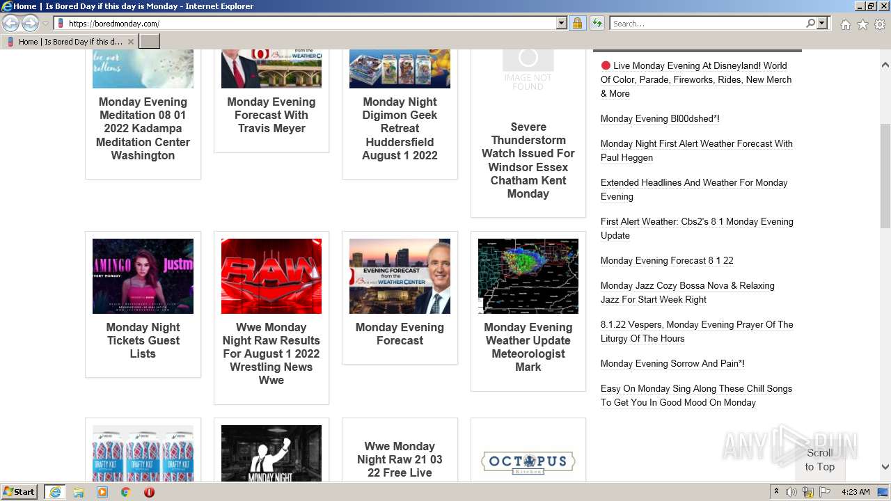Click the Evening Forecast Weather Center thumbnail

coord(400,276)
